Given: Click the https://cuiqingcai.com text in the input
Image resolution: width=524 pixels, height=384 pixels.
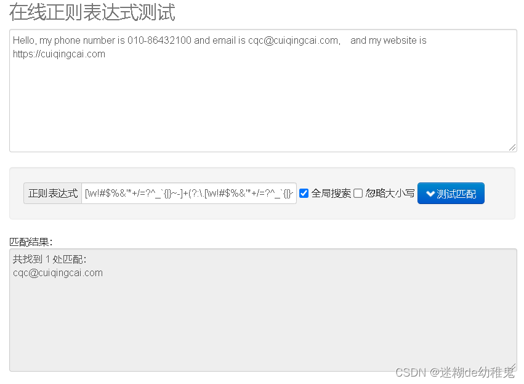Looking at the screenshot, I should [x=59, y=54].
